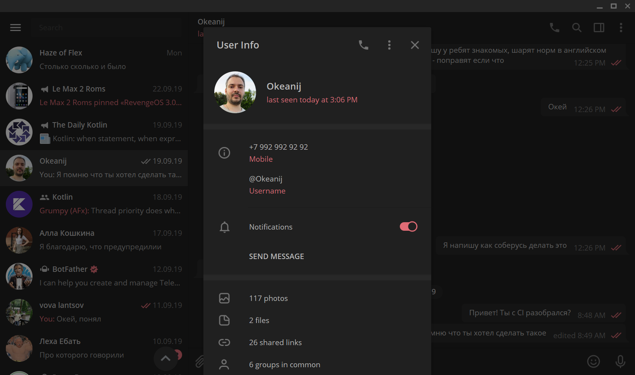
Task: View the 26 shared links
Action: pos(275,342)
